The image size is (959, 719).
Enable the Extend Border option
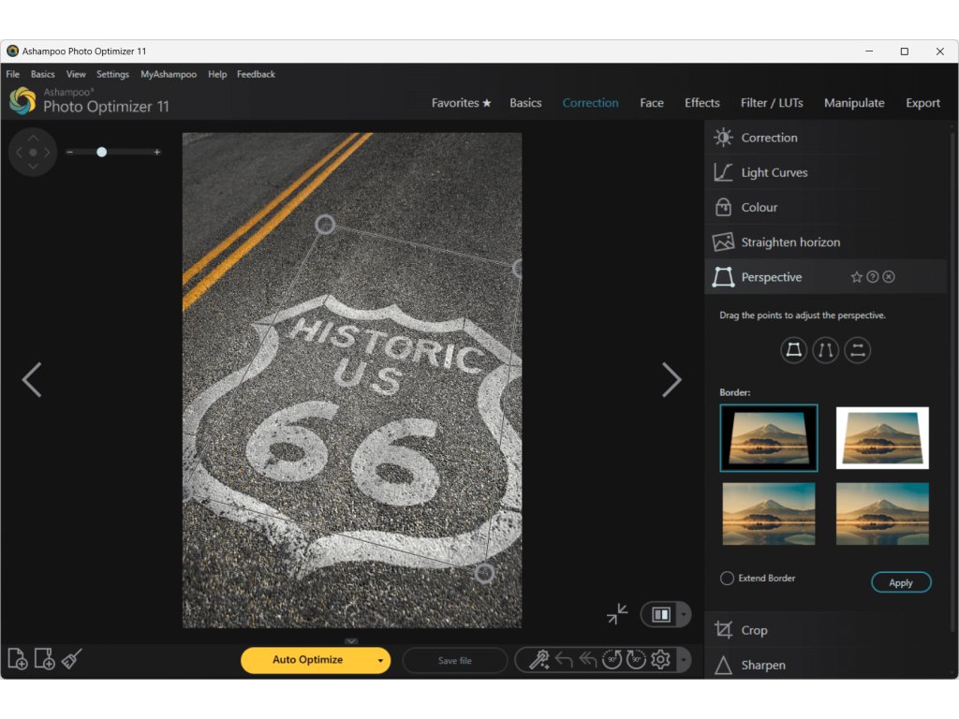727,579
